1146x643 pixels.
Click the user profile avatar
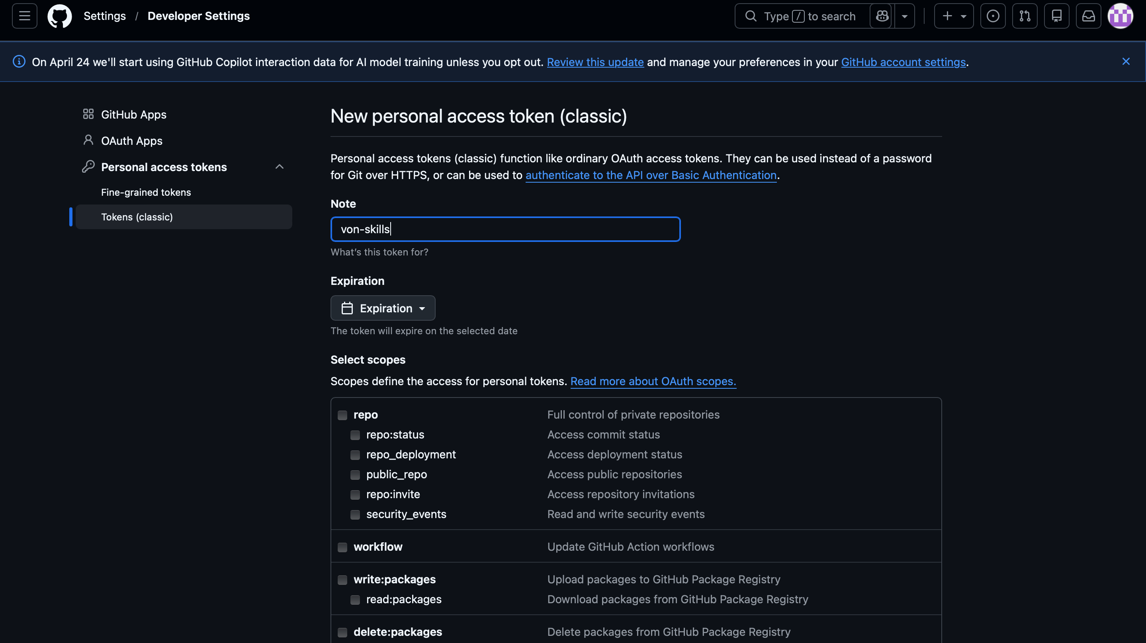tap(1120, 16)
